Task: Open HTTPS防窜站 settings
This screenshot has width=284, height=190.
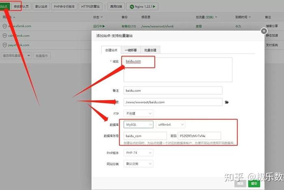Action: tap(90, 6)
